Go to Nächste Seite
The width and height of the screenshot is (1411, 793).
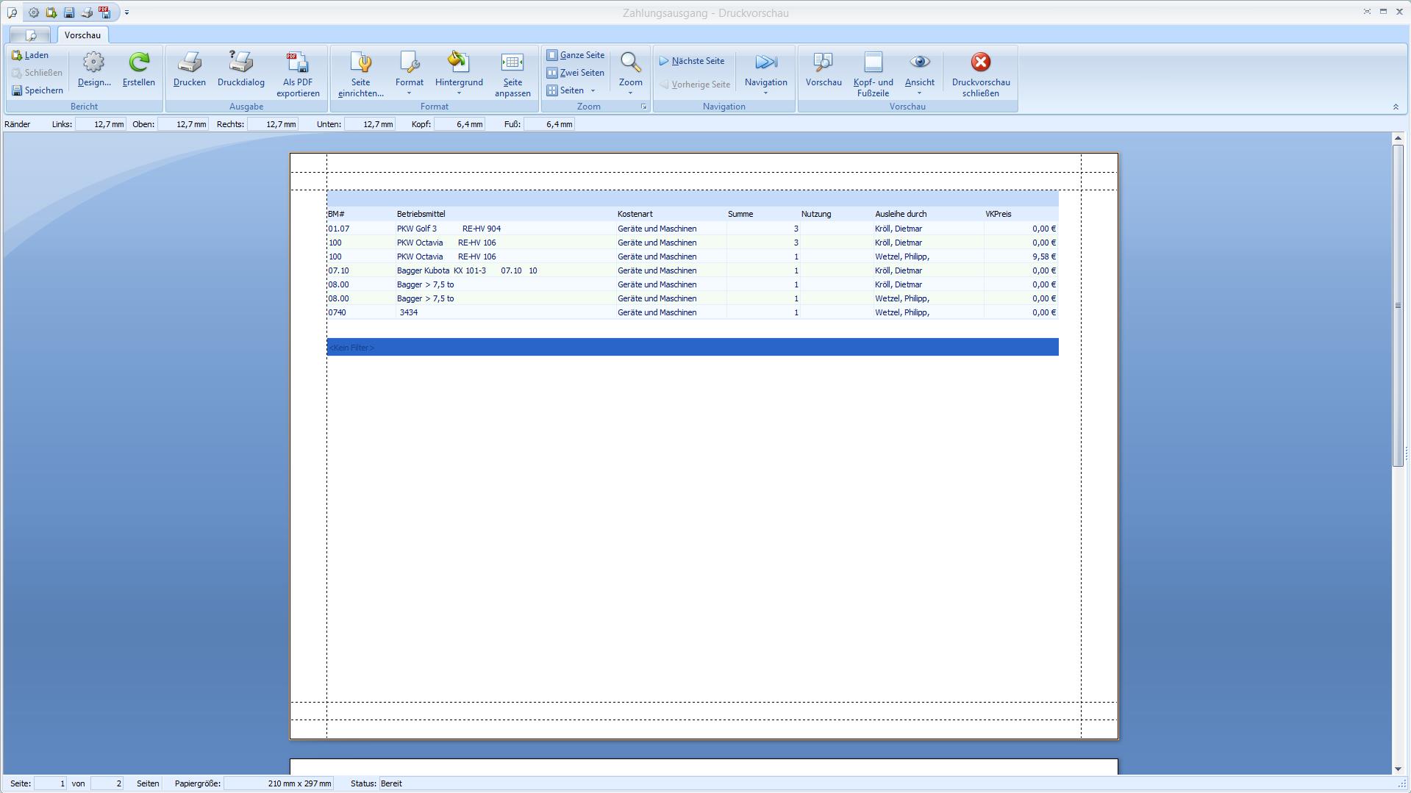tap(692, 61)
